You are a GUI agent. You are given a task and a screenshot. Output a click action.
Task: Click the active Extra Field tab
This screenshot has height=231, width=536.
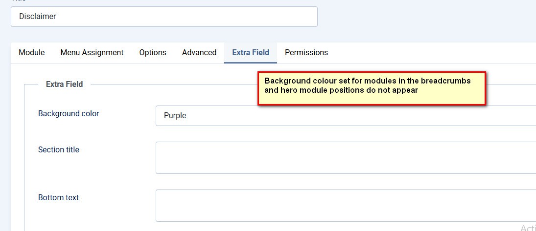251,53
